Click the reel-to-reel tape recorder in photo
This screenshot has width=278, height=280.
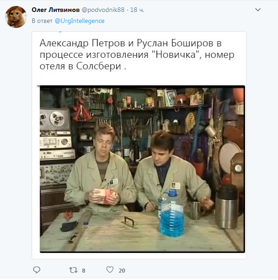pyautogui.click(x=55, y=120)
